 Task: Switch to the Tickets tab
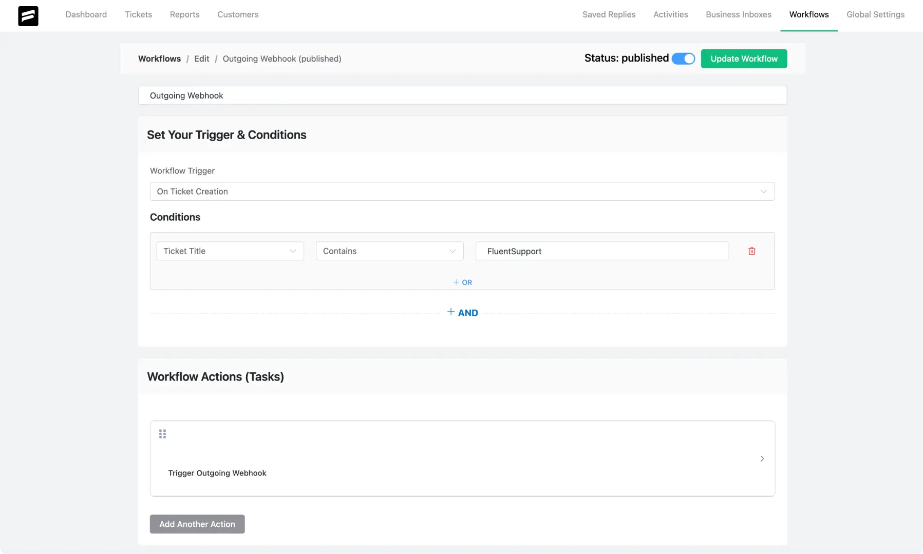tap(138, 14)
